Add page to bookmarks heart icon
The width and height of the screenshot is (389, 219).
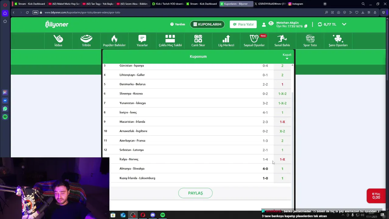click(x=356, y=12)
